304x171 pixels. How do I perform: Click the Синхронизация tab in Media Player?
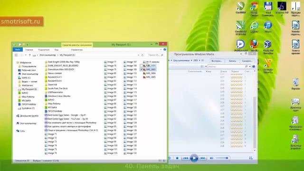247,61
